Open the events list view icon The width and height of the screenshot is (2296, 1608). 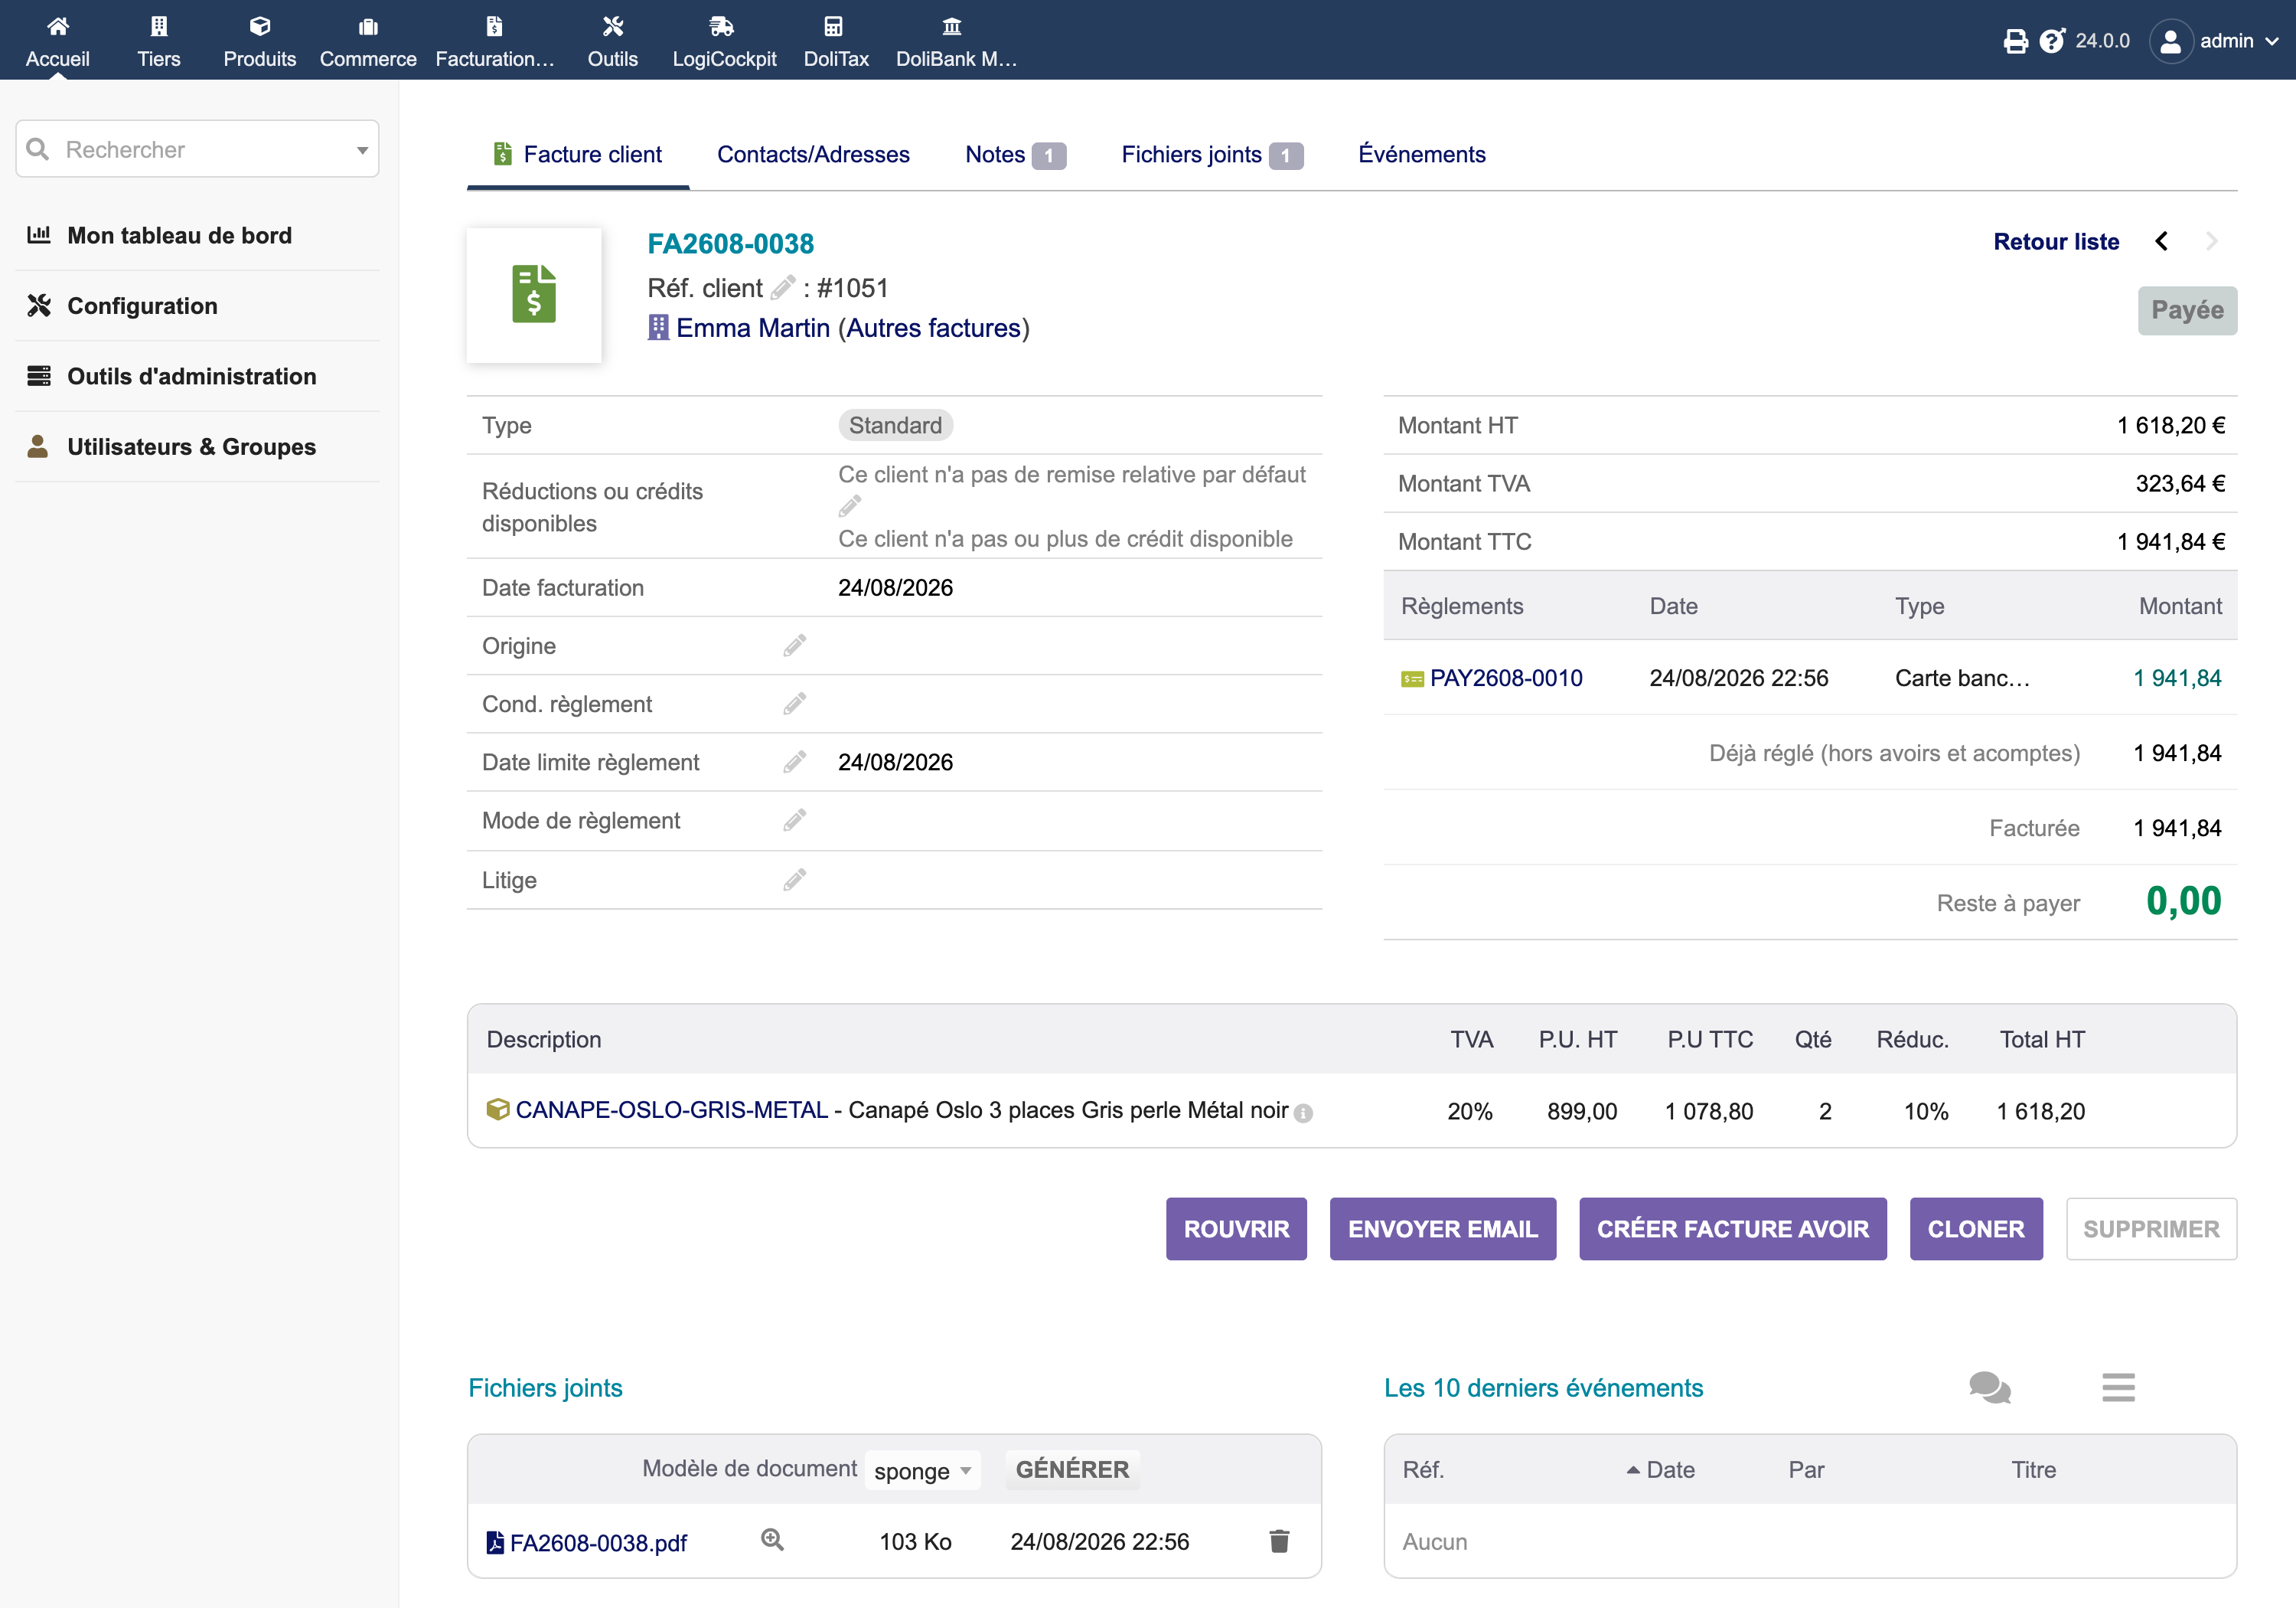(x=2118, y=1388)
